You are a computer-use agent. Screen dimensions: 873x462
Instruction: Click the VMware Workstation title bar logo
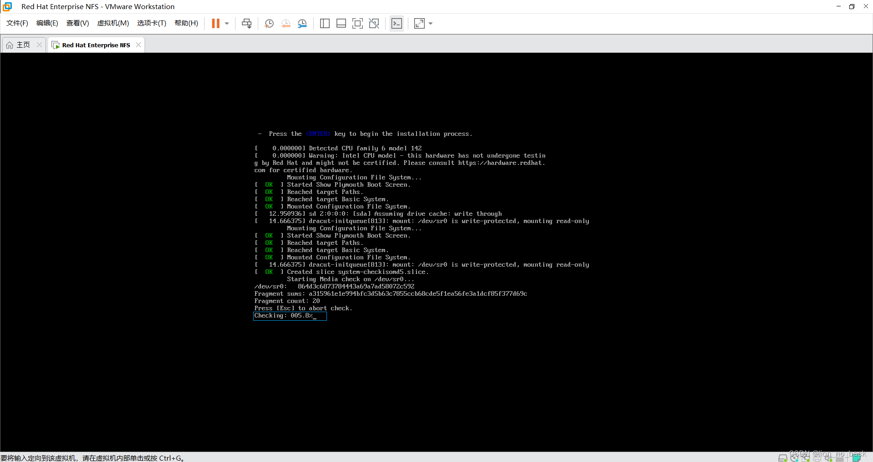click(x=7, y=6)
